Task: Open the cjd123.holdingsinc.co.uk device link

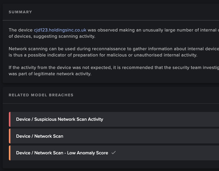Action: click(x=60, y=30)
